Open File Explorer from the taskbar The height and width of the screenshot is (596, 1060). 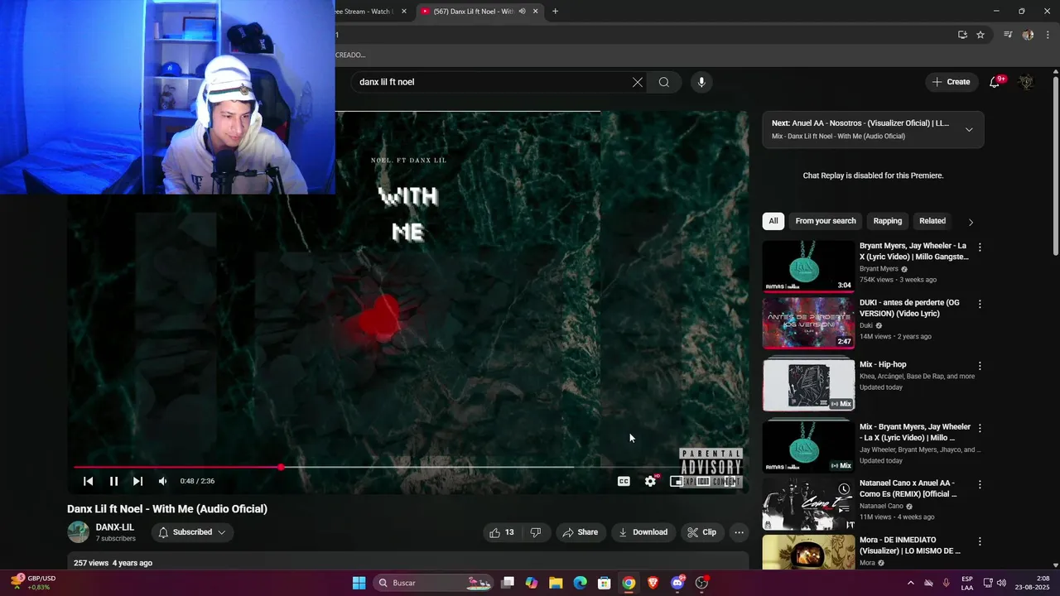point(556,583)
